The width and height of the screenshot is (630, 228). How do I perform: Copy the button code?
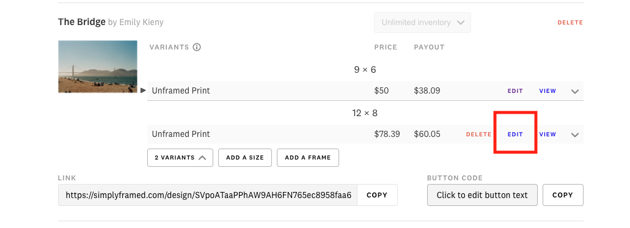point(563,195)
